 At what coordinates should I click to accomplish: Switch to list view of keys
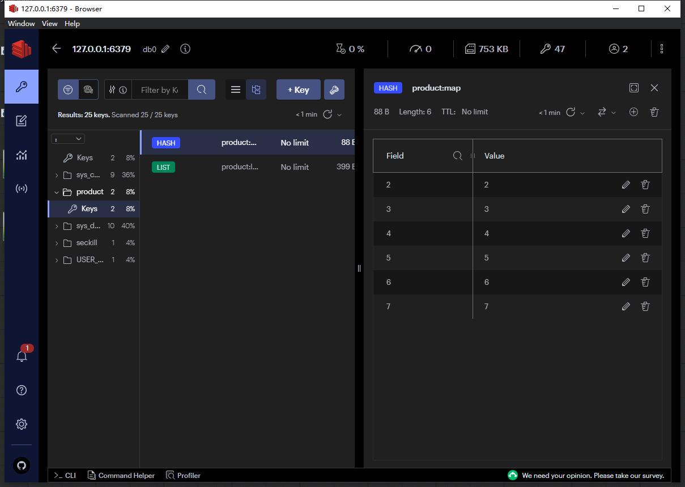point(236,89)
